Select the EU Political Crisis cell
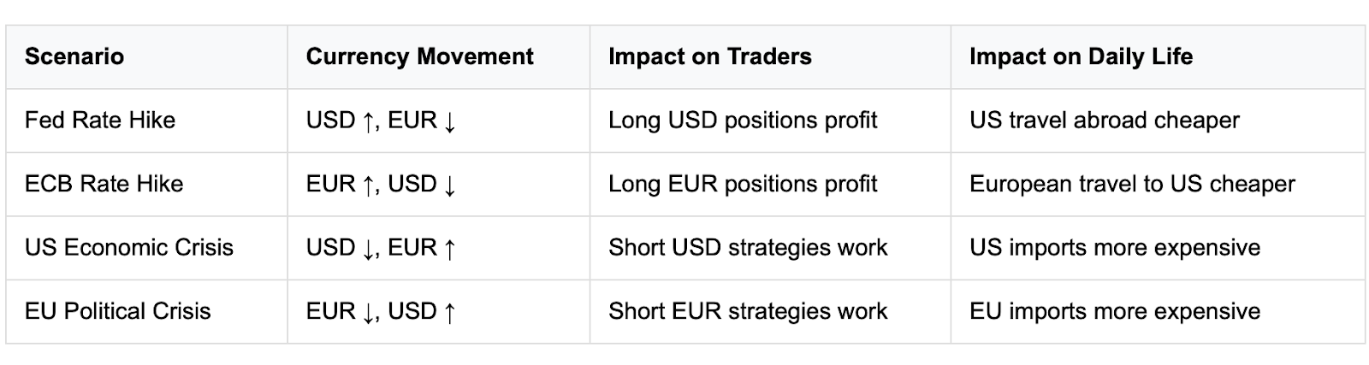 point(146,311)
